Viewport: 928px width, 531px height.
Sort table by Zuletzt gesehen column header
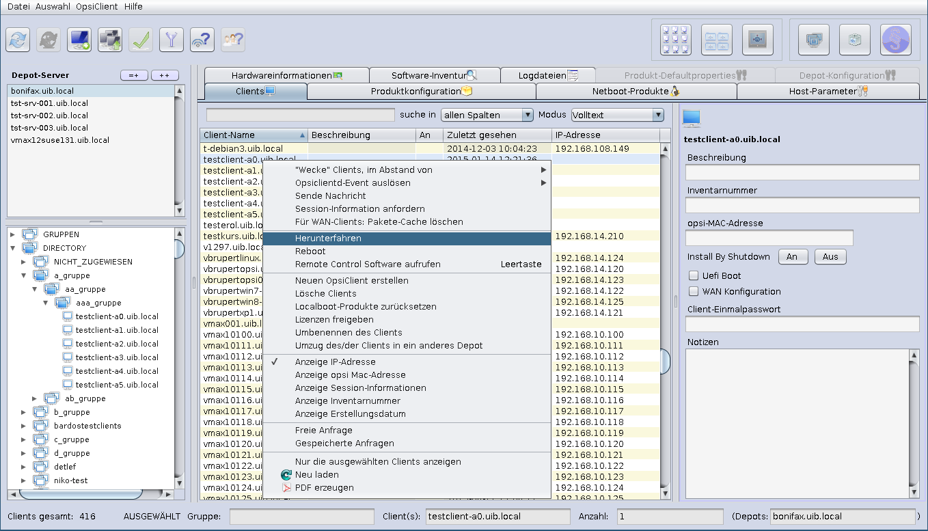pos(497,135)
